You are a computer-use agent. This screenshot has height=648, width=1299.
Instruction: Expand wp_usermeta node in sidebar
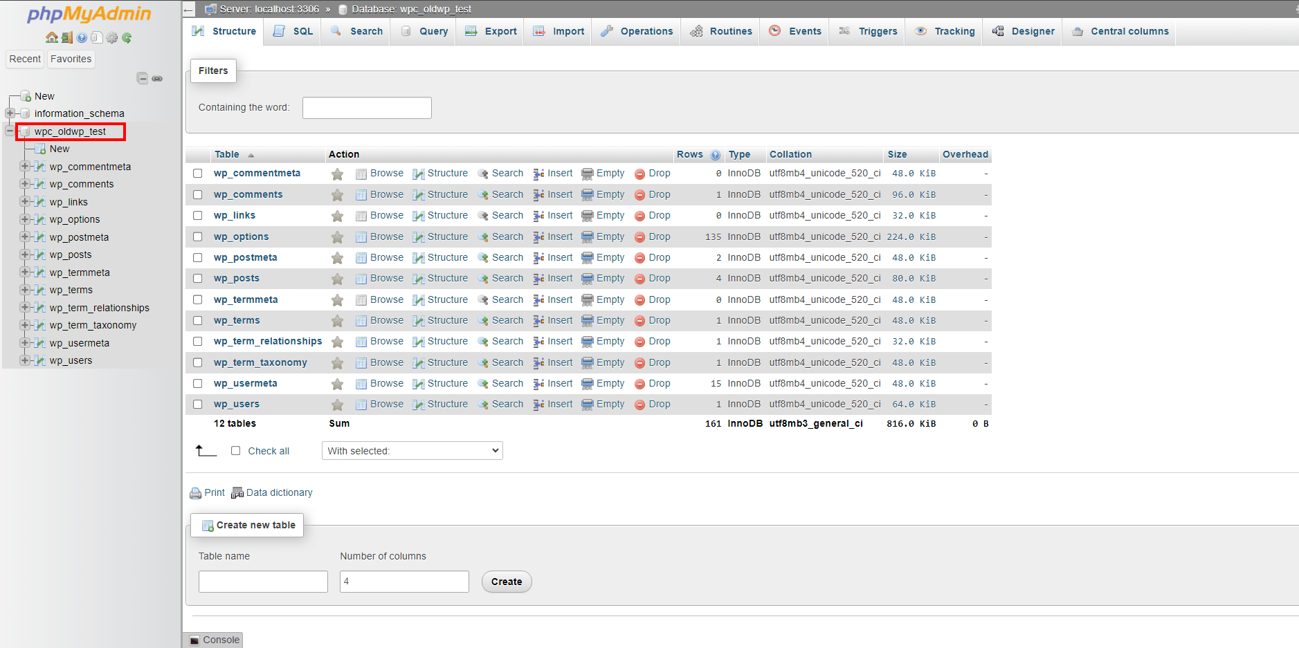coord(25,342)
